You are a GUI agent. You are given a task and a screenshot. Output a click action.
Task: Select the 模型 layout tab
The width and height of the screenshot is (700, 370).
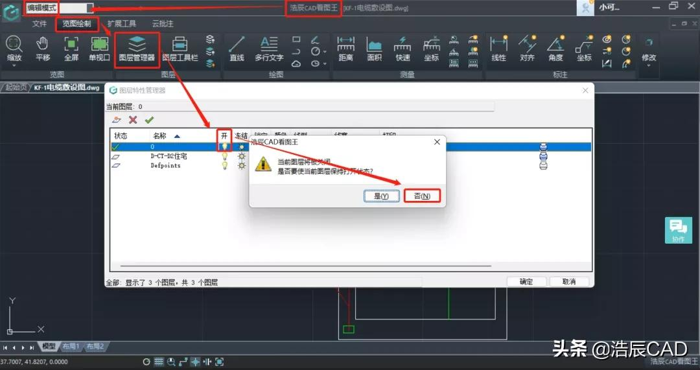click(x=48, y=346)
